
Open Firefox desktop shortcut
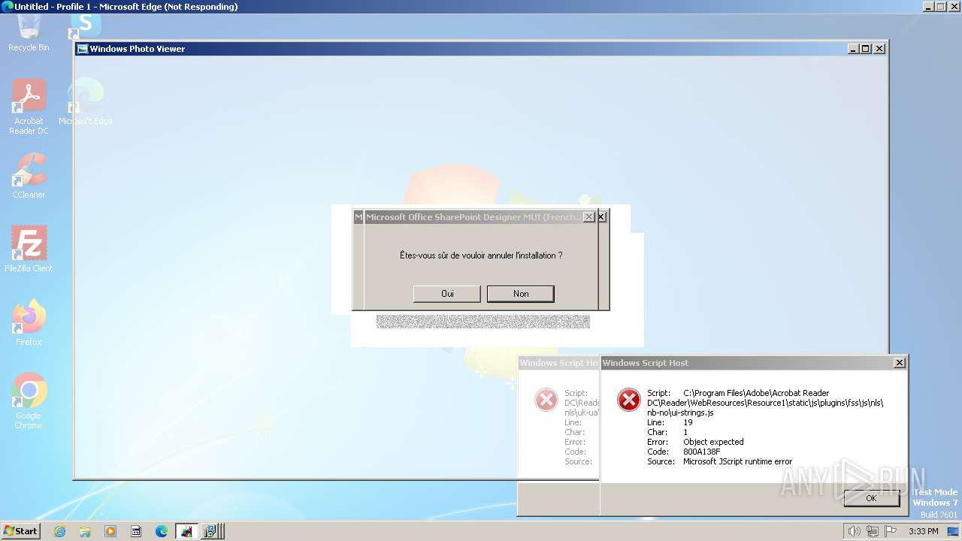click(x=29, y=323)
